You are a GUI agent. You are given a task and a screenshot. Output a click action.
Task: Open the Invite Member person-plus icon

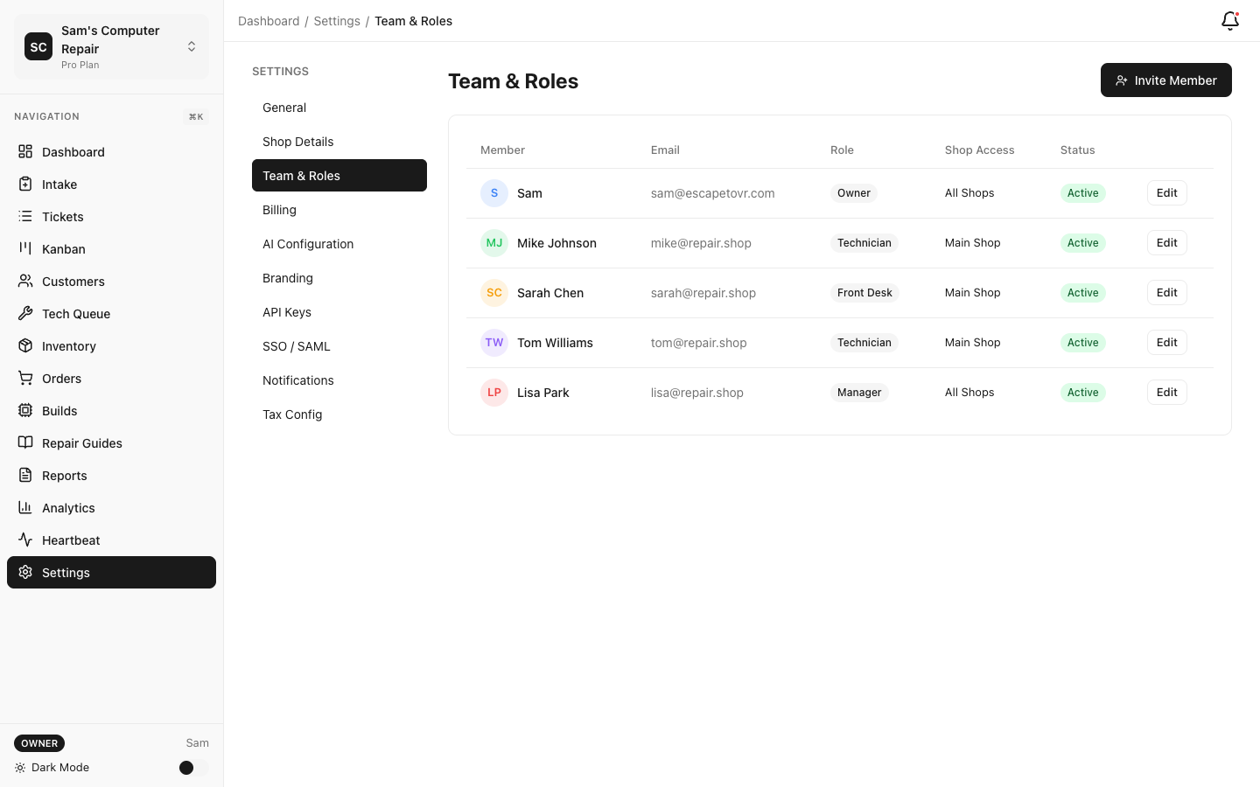point(1122,80)
